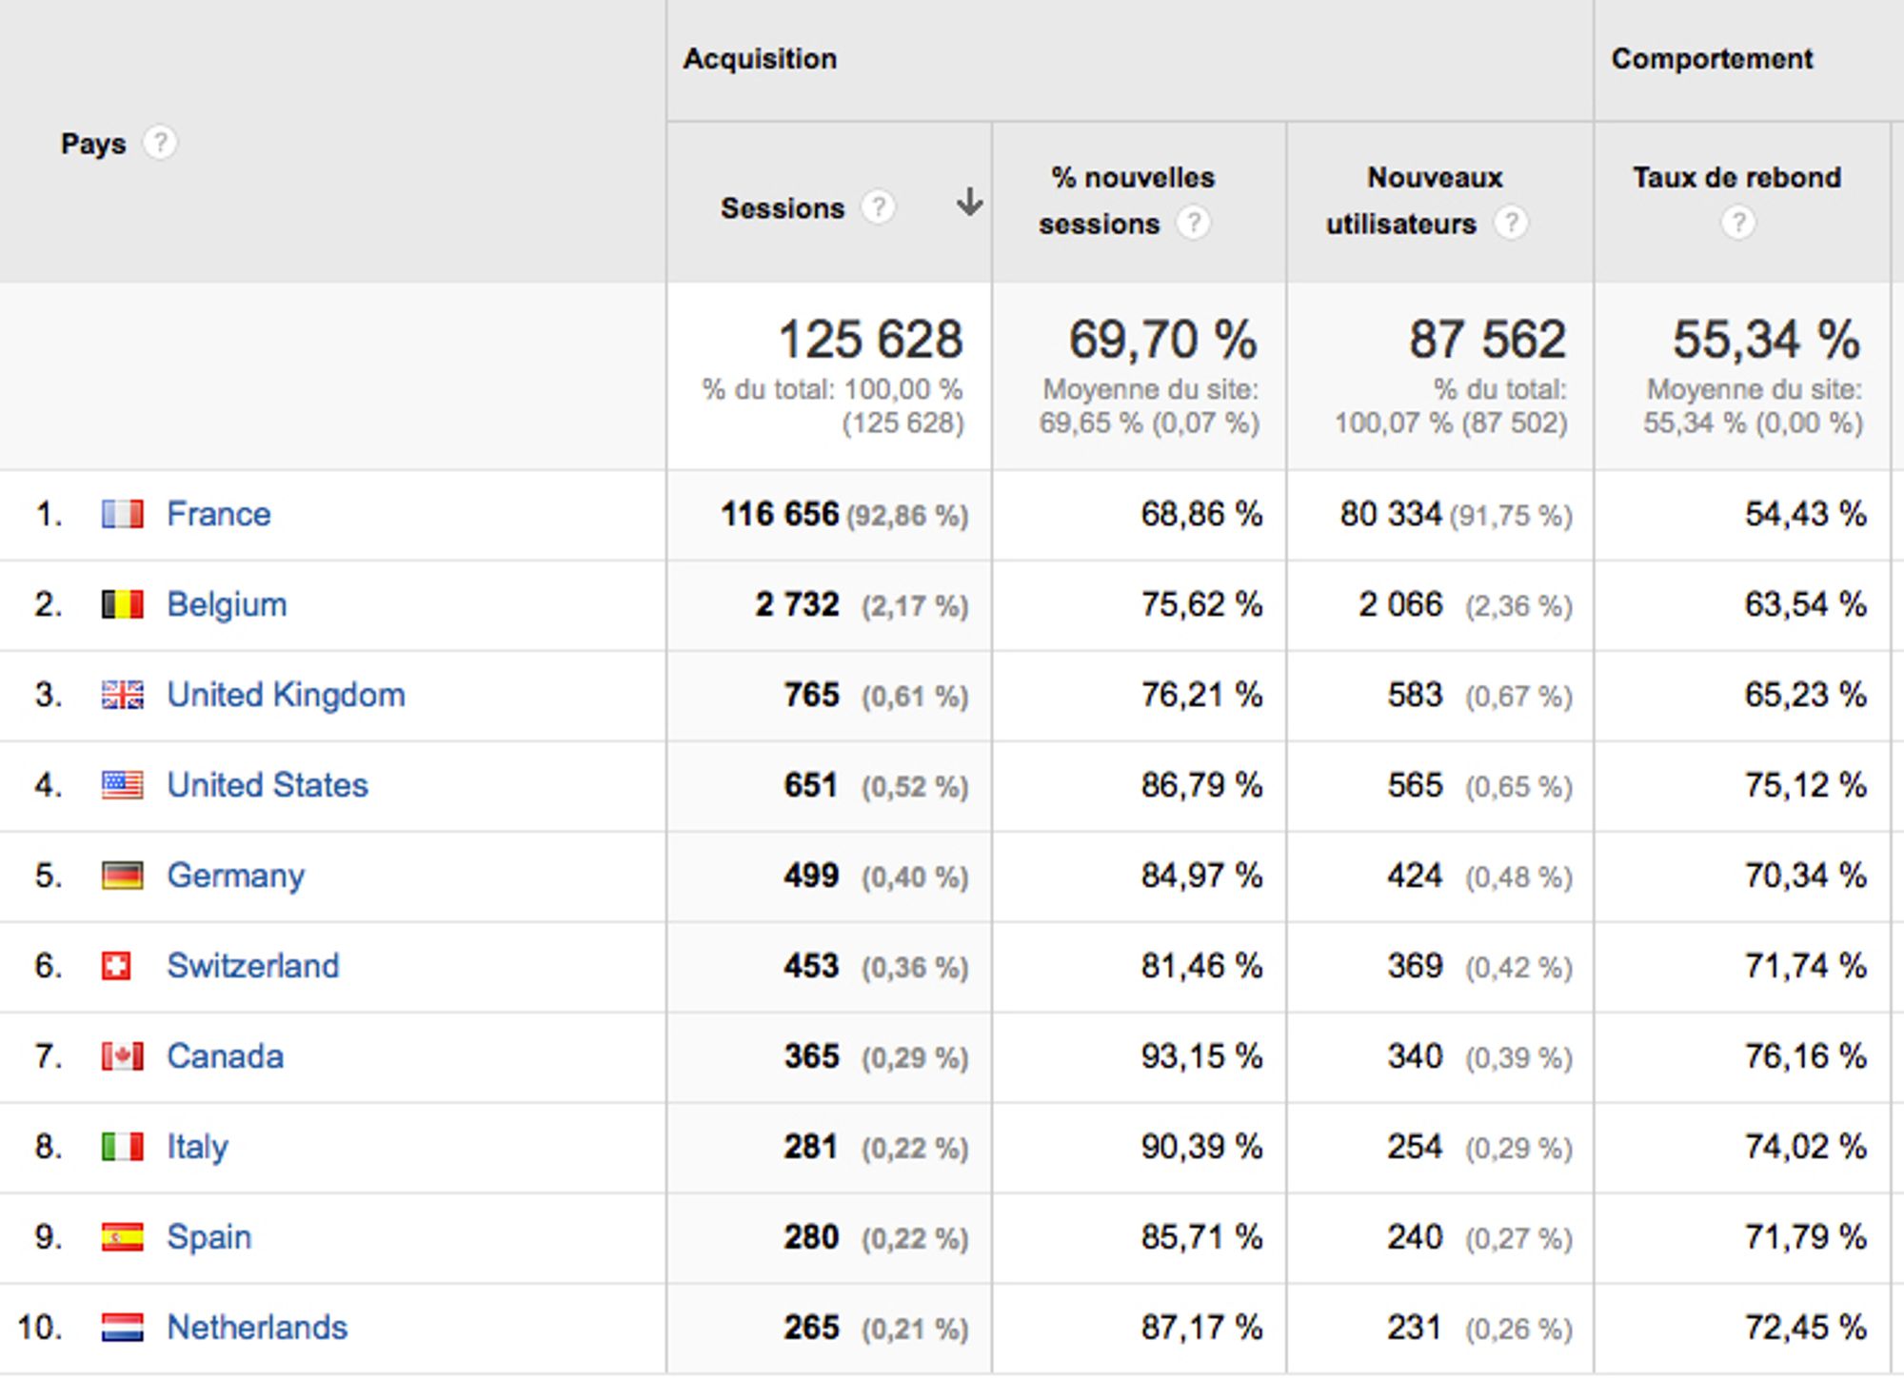Sort by Nouveaux utilisateurs column
The width and height of the screenshot is (1904, 1379).
click(x=1434, y=178)
